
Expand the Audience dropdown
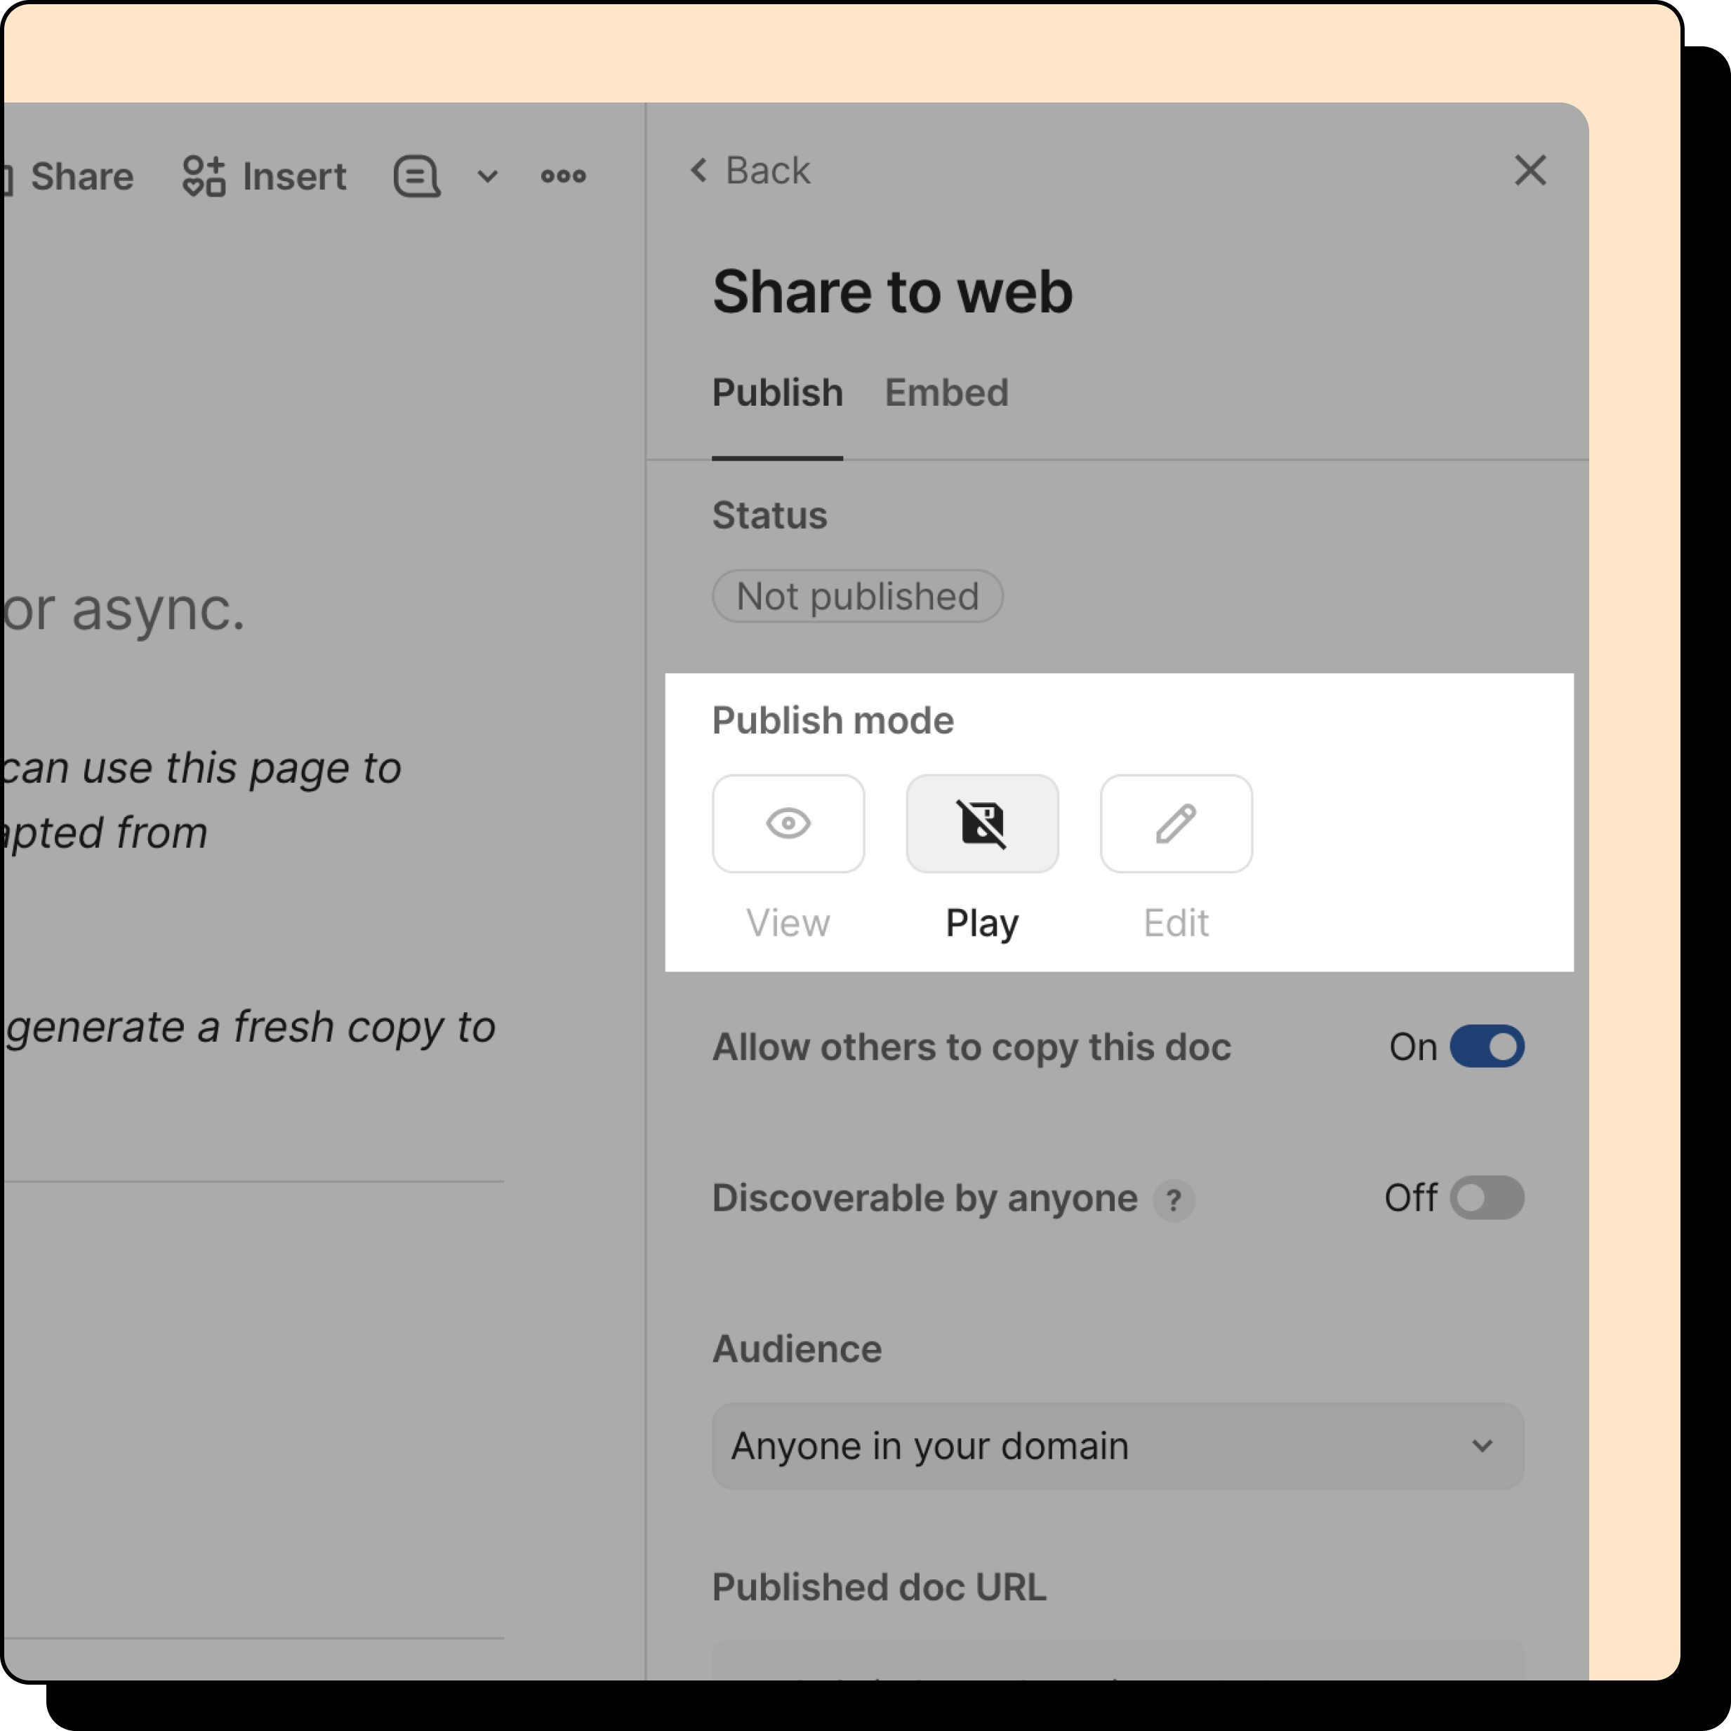pyautogui.click(x=1116, y=1445)
